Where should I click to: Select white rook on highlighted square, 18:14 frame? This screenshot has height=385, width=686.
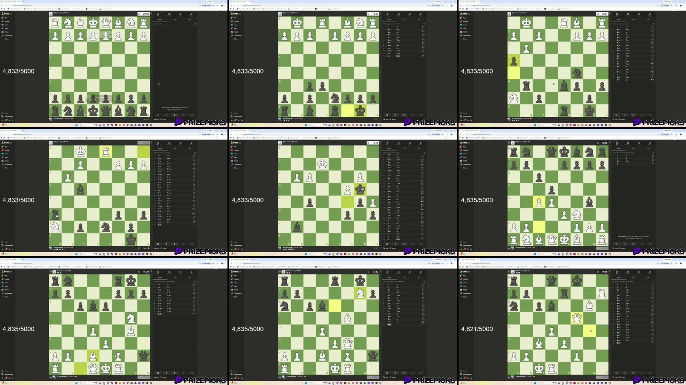coord(106,152)
